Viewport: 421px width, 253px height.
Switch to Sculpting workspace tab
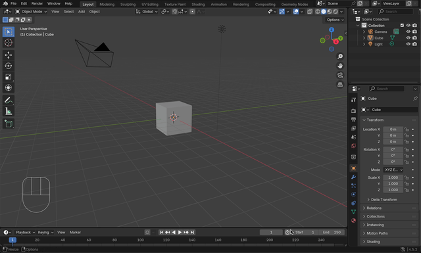click(128, 5)
